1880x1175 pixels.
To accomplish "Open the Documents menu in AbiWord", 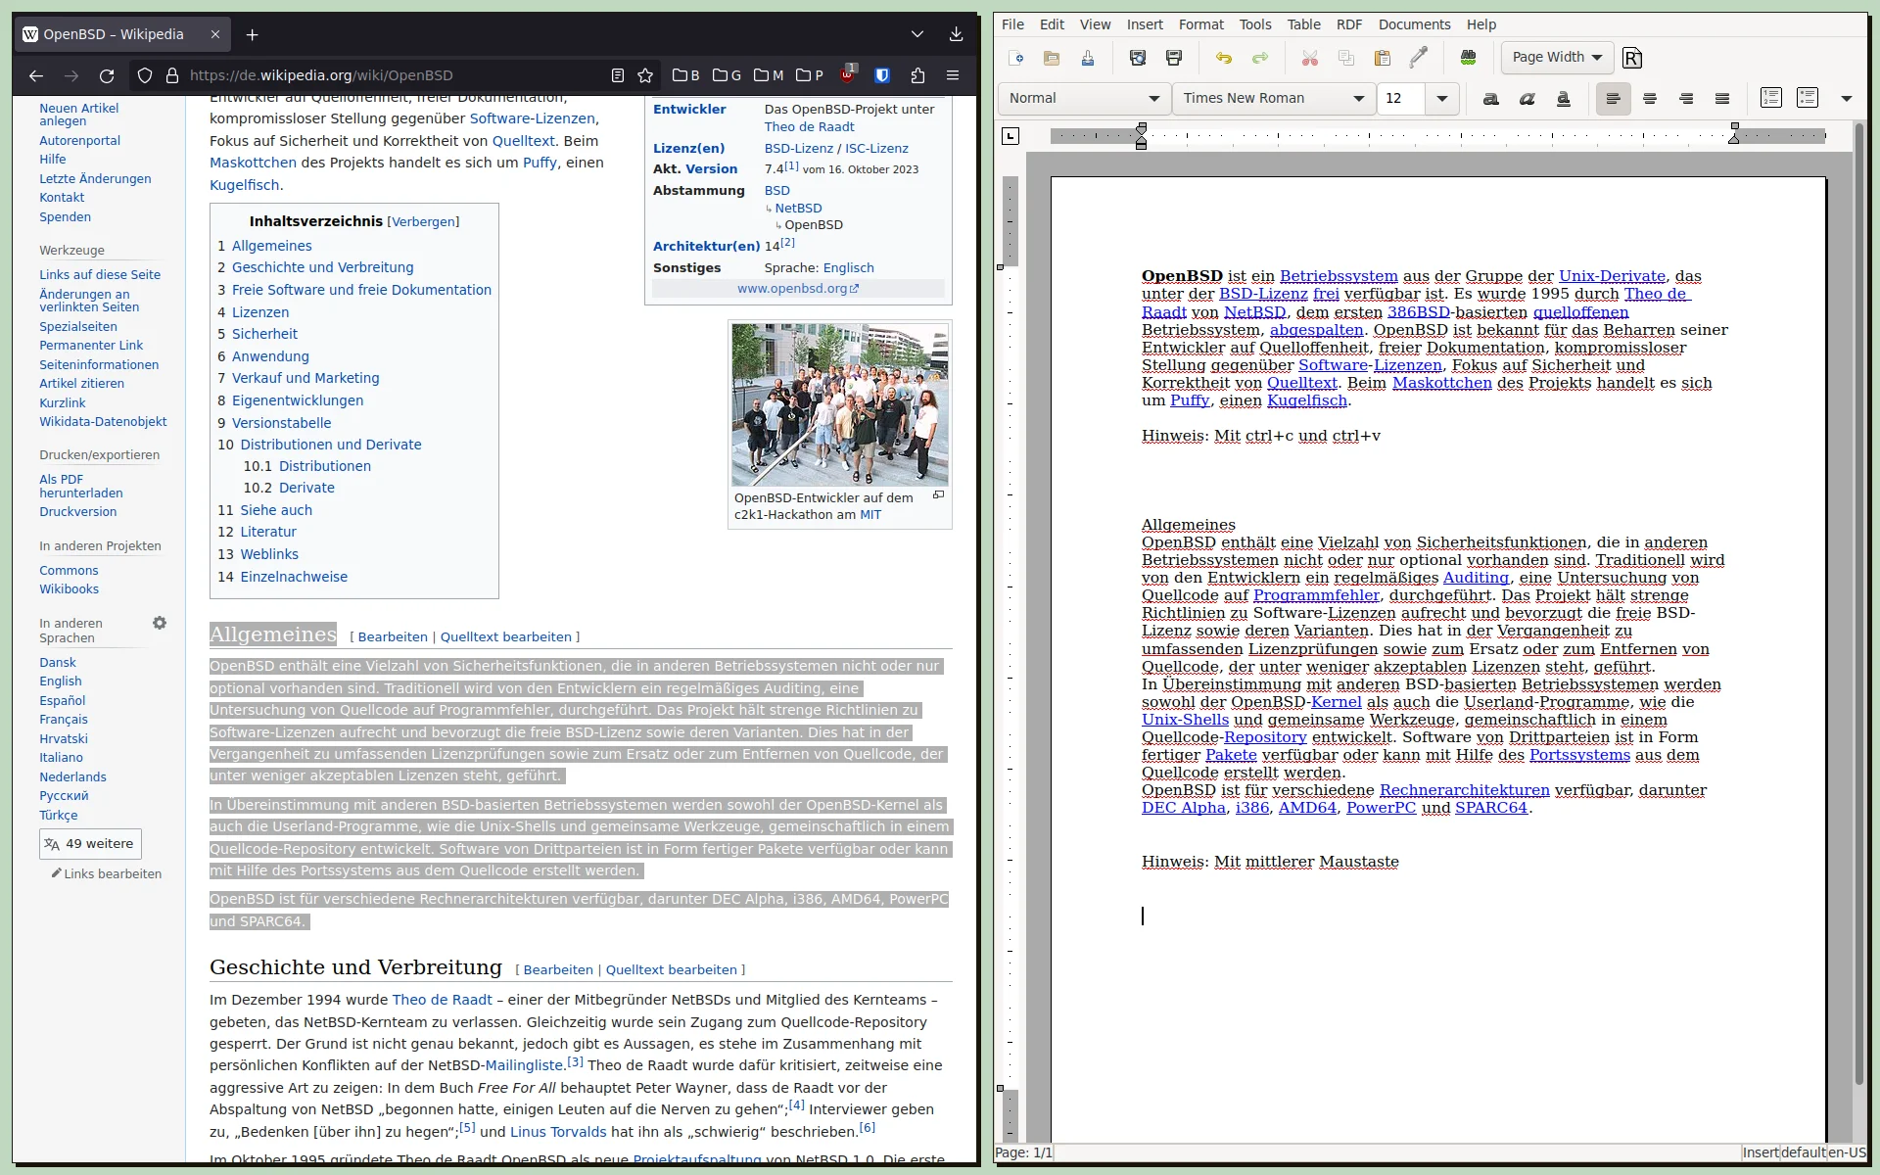I will point(1414,24).
